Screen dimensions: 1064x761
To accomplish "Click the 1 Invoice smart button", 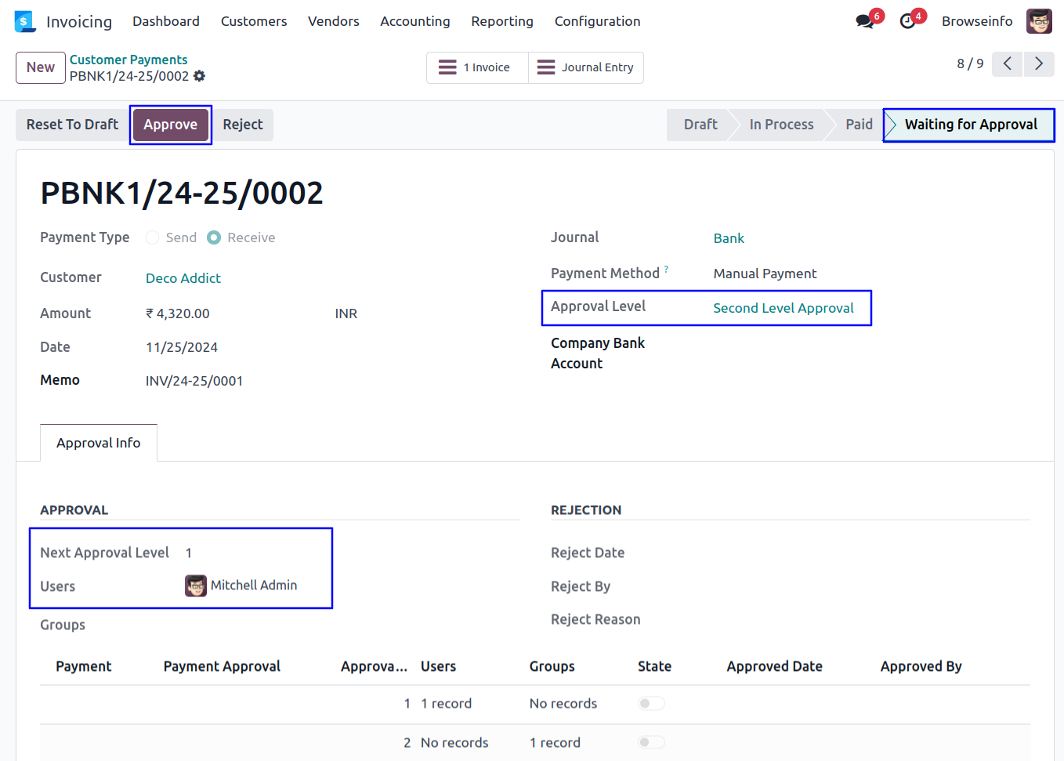I will tap(477, 67).
